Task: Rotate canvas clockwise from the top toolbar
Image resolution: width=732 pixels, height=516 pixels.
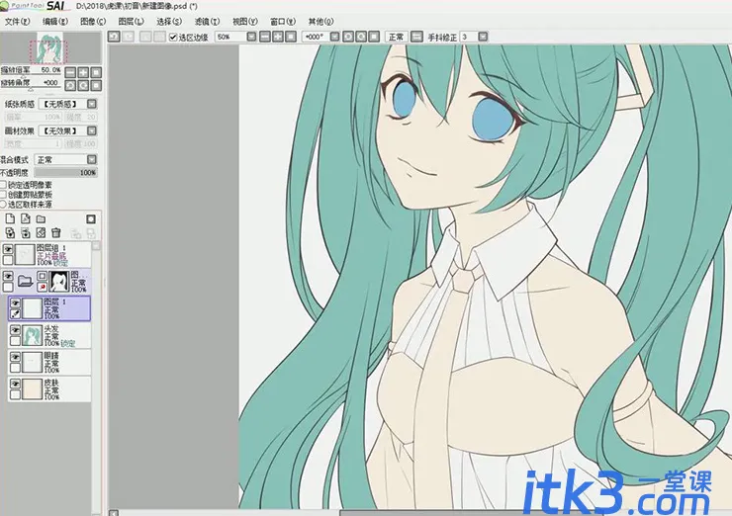Action: (x=361, y=37)
